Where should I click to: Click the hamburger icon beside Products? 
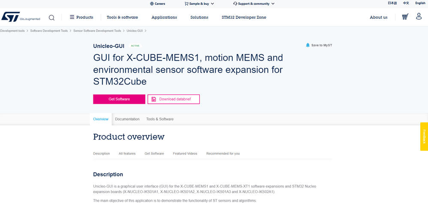pos(72,17)
